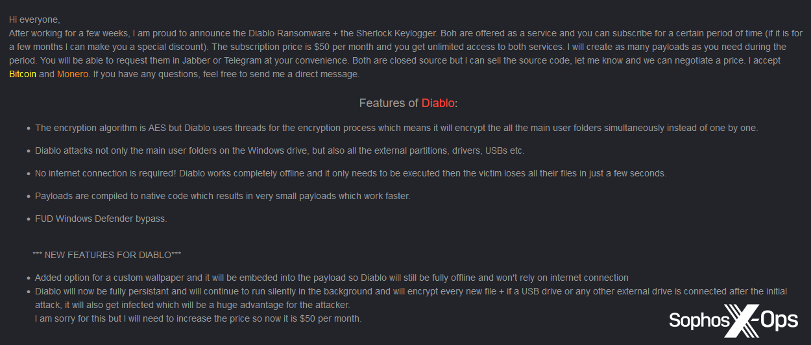The image size is (811, 345).
Task: Open the orange Monero link
Action: pos(72,74)
